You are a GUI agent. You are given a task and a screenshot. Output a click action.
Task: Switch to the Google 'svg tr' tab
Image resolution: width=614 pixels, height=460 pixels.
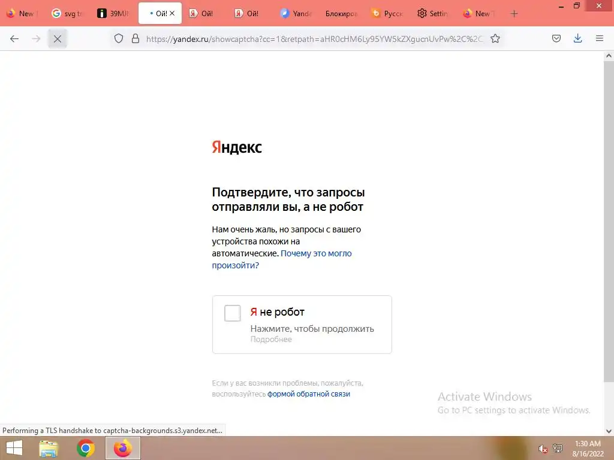click(x=68, y=14)
